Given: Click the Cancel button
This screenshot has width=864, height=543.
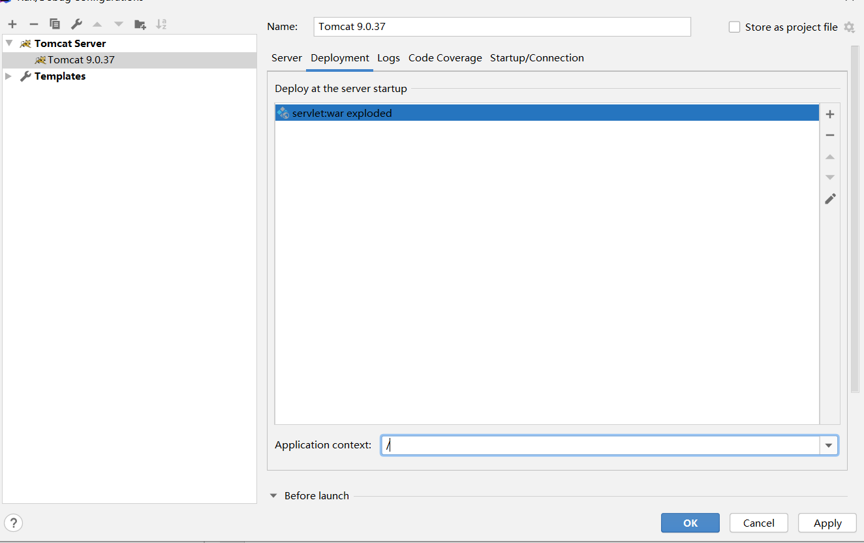Looking at the screenshot, I should (759, 523).
